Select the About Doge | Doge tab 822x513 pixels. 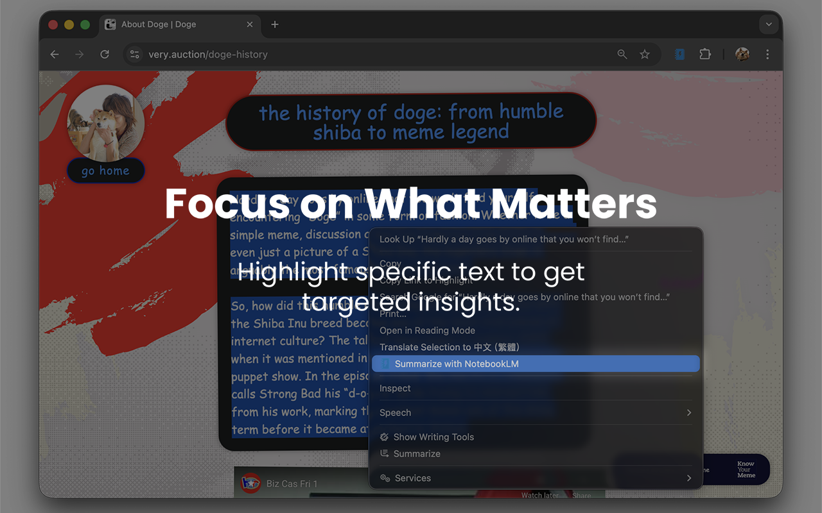pyautogui.click(x=180, y=24)
